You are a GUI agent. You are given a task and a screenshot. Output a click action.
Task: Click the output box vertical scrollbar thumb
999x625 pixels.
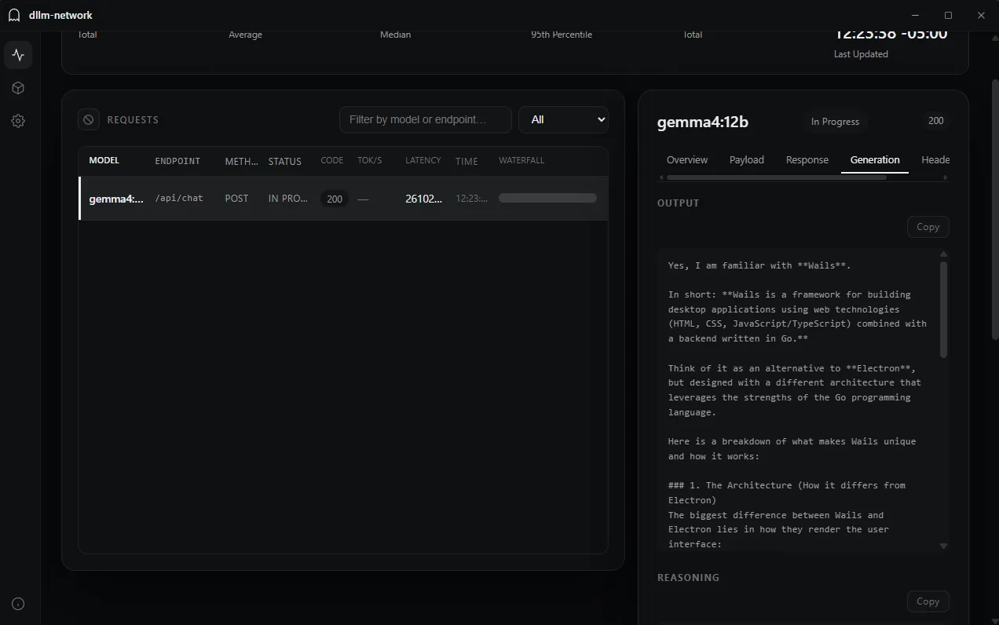click(x=943, y=309)
